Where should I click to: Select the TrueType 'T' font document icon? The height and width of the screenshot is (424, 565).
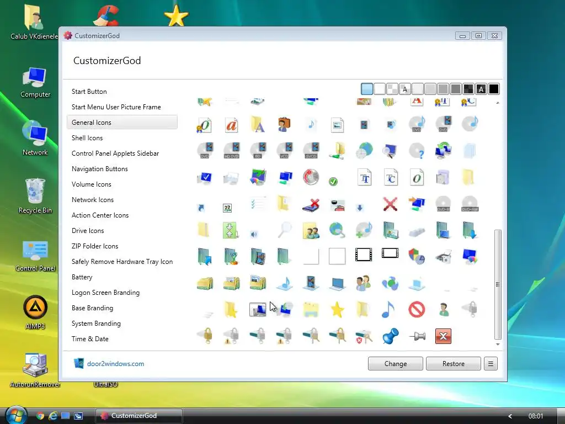click(x=364, y=177)
